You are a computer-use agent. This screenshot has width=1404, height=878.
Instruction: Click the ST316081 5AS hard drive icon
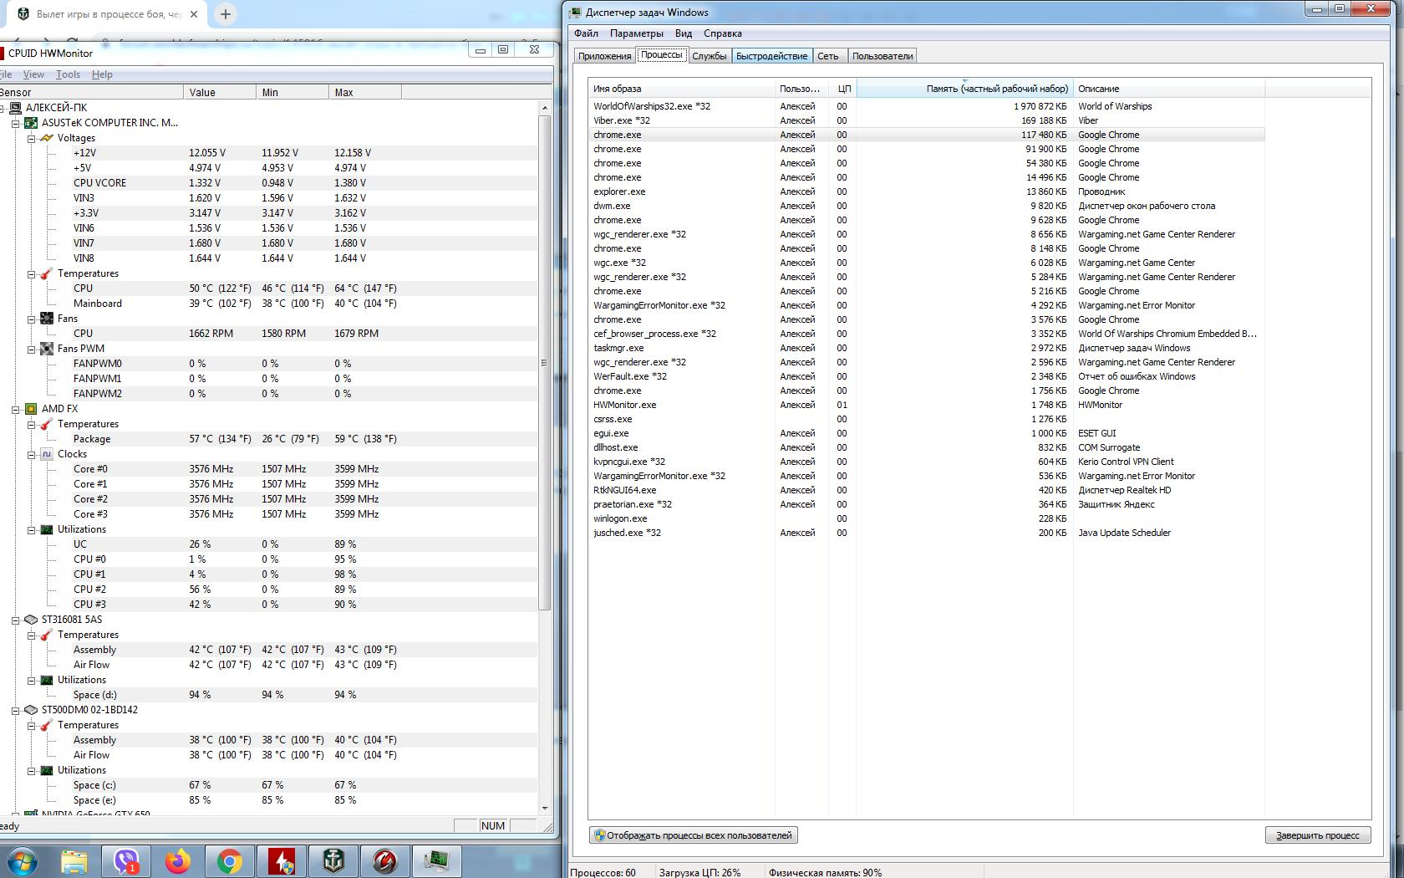tap(31, 620)
